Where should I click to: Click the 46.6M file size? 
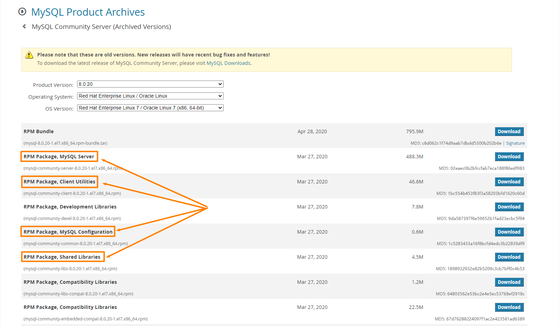coord(416,182)
